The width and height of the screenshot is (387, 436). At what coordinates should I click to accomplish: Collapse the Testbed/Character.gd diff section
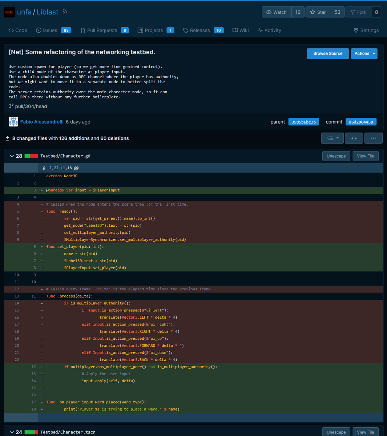[x=12, y=156]
